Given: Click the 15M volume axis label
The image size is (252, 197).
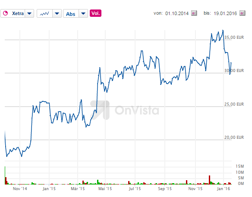Looking at the screenshot, I should [x=239, y=166].
